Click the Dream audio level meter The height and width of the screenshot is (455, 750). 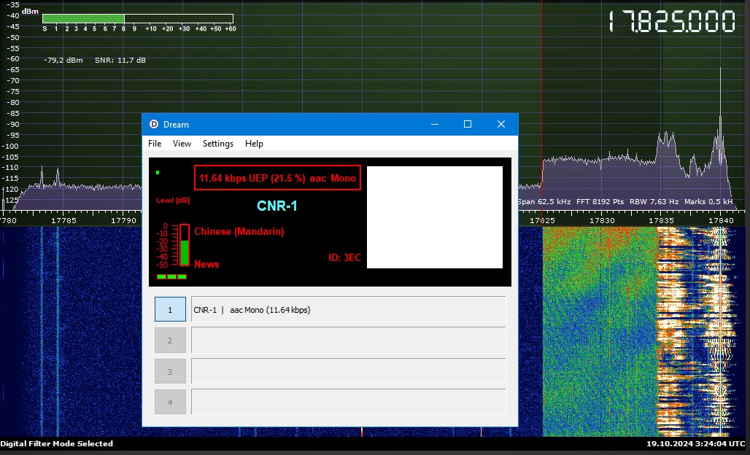point(184,245)
